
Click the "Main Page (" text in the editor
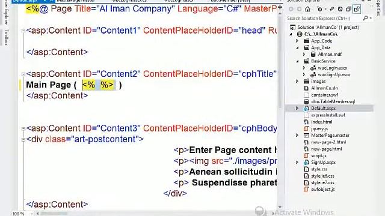51,85
